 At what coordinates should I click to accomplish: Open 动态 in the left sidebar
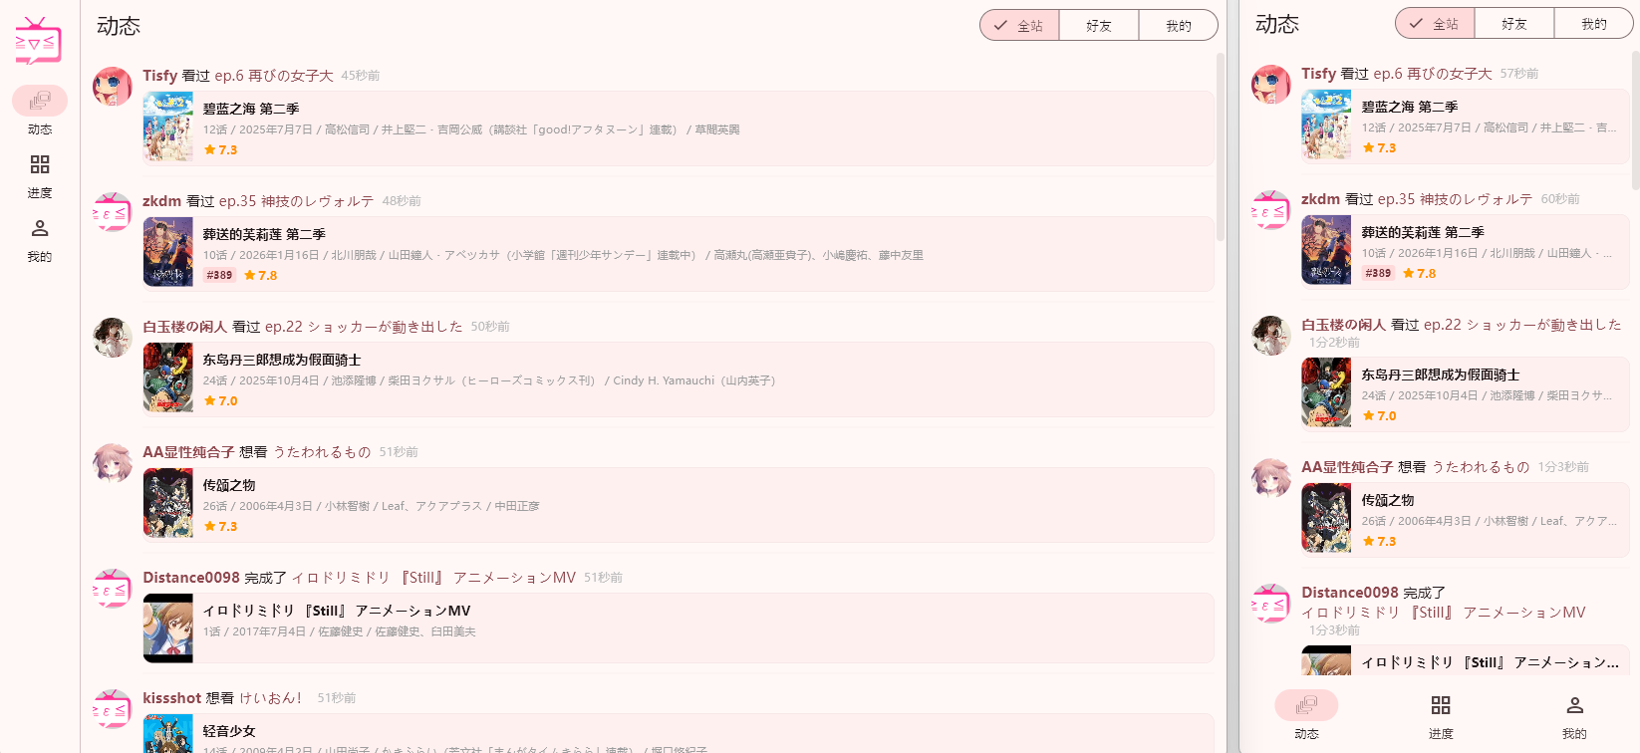click(40, 111)
